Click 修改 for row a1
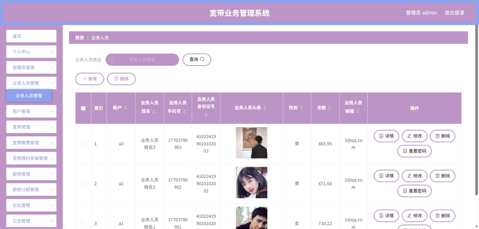This screenshot has width=479, height=229. 414,216
